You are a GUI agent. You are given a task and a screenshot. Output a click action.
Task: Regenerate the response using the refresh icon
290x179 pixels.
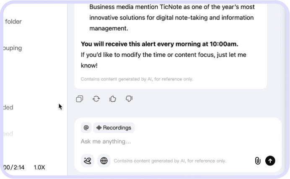[x=96, y=99]
